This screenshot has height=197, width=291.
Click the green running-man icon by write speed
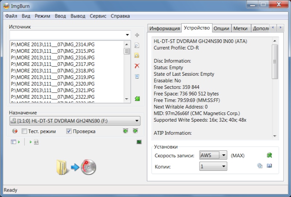point(269,155)
